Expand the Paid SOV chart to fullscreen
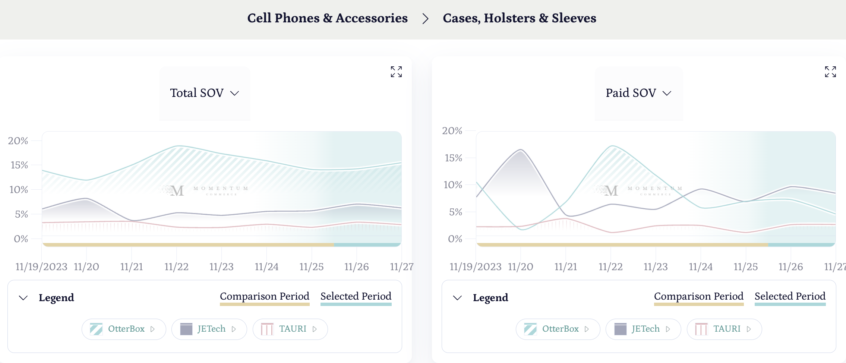The height and width of the screenshot is (363, 846). pos(830,72)
